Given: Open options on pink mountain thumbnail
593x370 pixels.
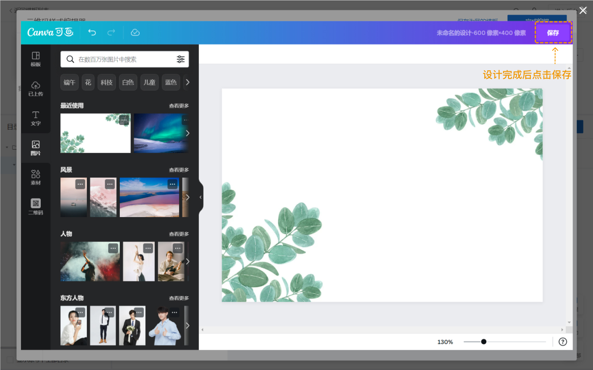Looking at the screenshot, I should (110, 184).
